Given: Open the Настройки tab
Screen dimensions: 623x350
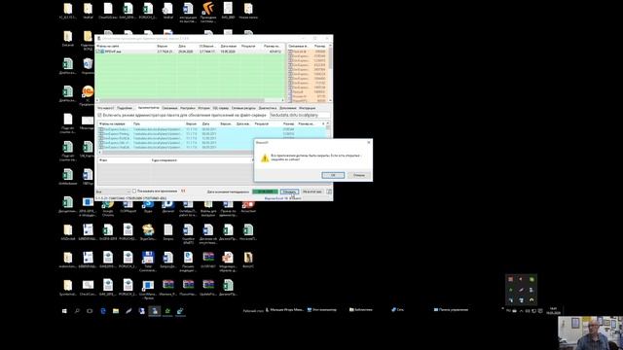Looking at the screenshot, I should point(188,108).
